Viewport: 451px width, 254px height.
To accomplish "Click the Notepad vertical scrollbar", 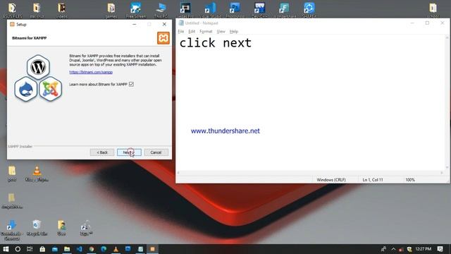I will (x=447, y=102).
